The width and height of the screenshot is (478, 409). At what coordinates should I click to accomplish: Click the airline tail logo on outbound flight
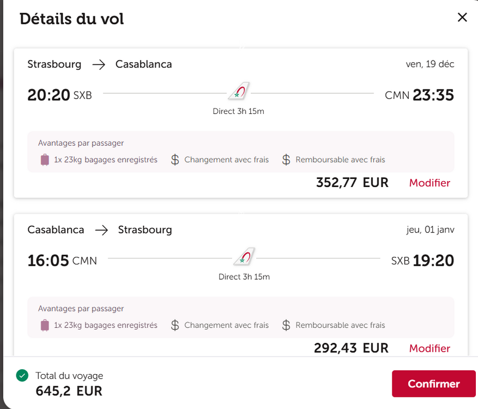coord(239,91)
